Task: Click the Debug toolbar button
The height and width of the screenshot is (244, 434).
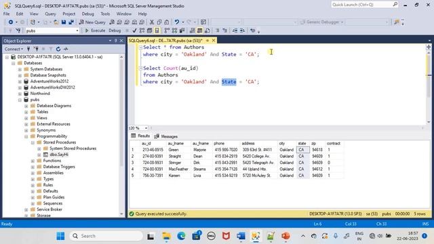Action: (115, 30)
